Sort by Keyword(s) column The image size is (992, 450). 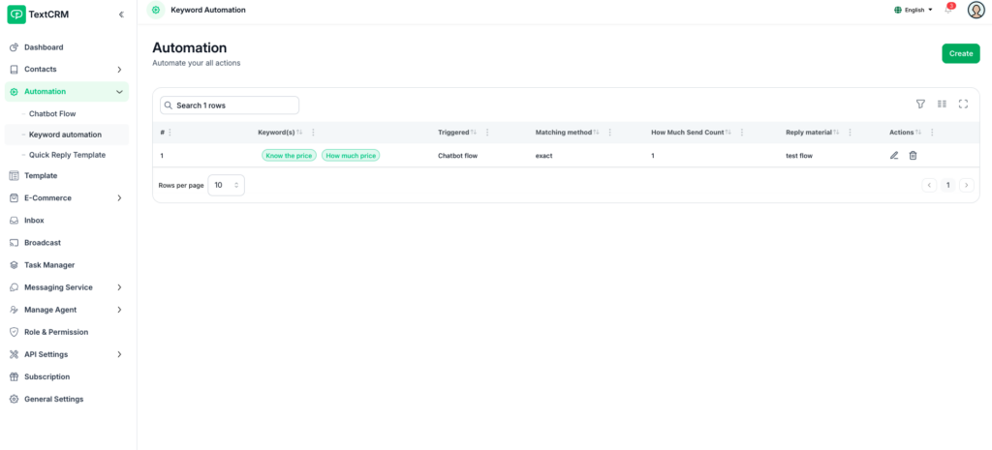(299, 133)
